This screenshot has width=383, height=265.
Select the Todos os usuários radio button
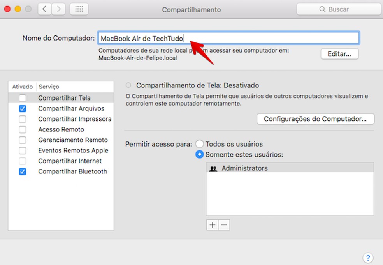pyautogui.click(x=199, y=144)
